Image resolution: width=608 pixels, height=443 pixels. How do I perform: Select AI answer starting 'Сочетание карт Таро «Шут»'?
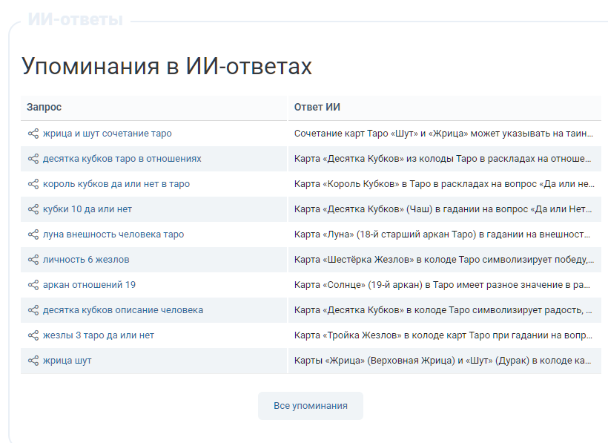(x=443, y=134)
